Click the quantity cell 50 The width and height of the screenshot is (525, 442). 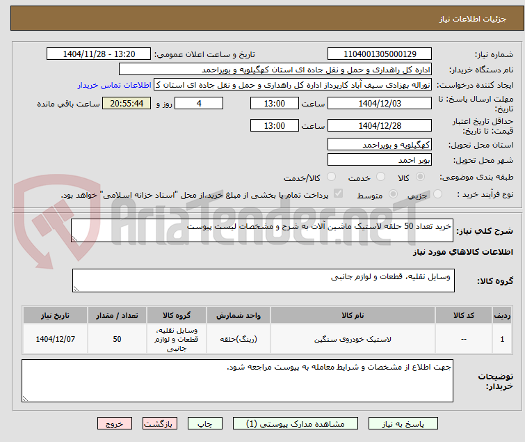[117, 339]
